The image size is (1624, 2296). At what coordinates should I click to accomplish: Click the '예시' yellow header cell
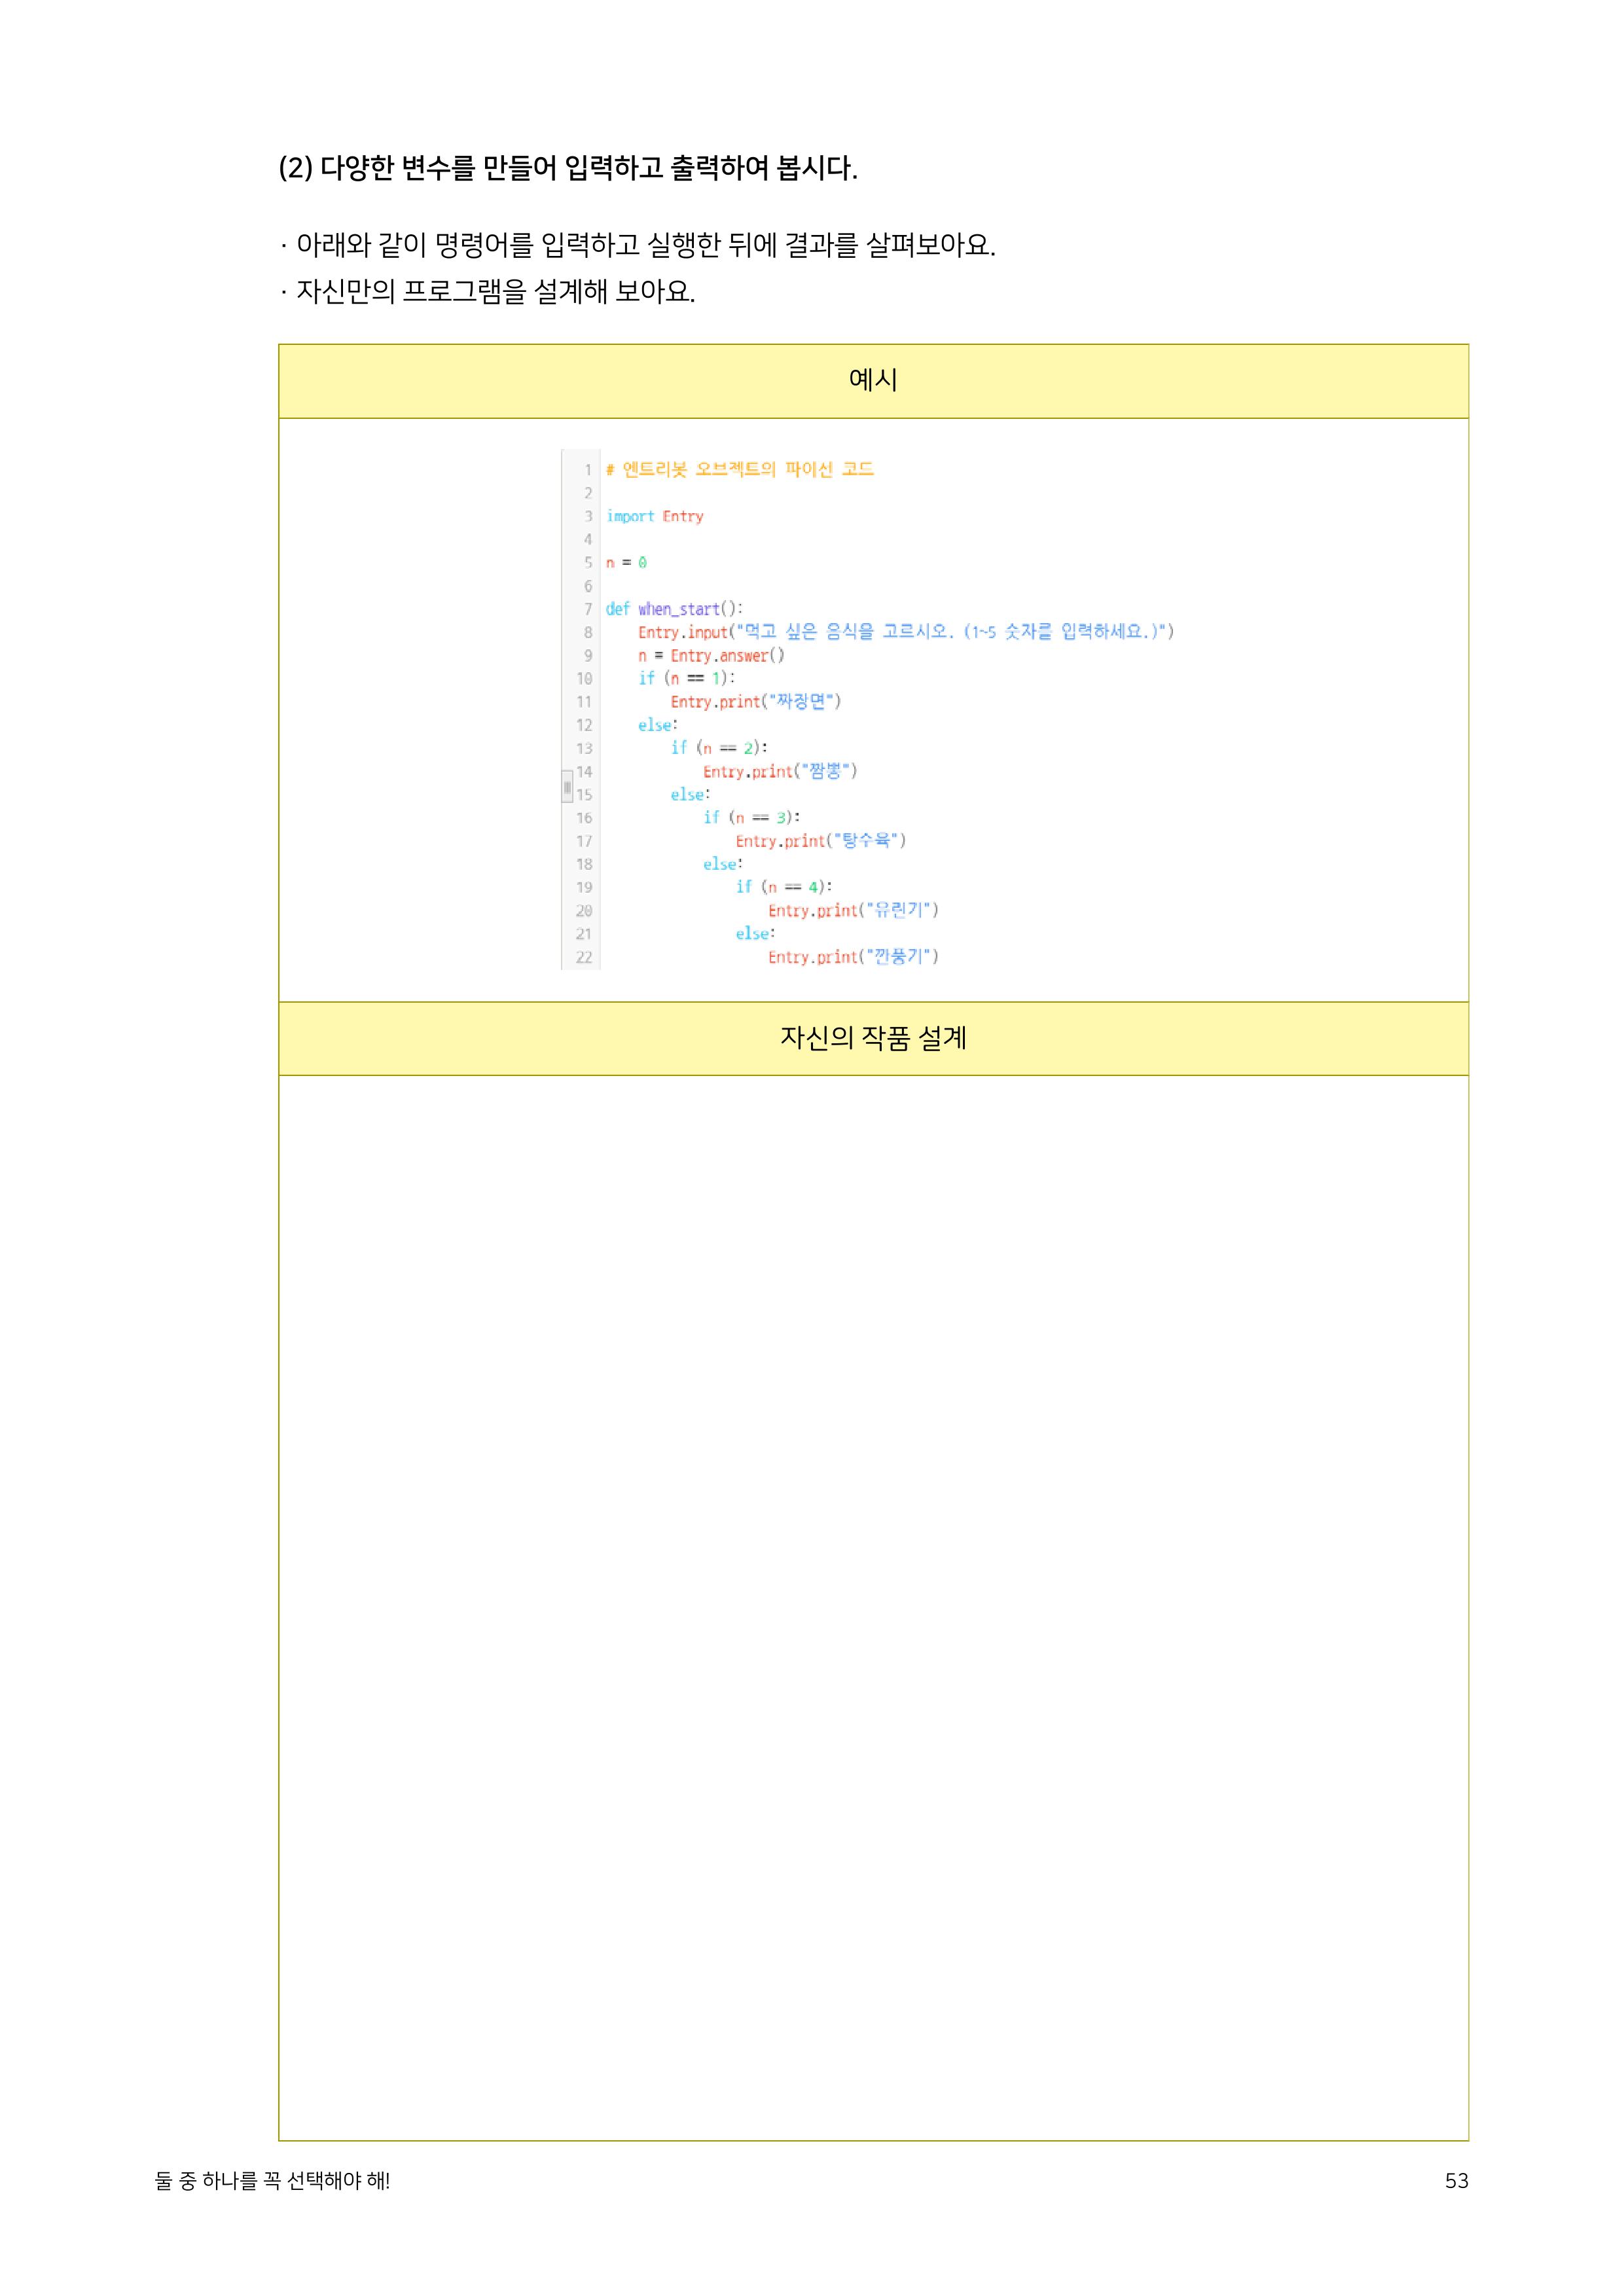[872, 381]
